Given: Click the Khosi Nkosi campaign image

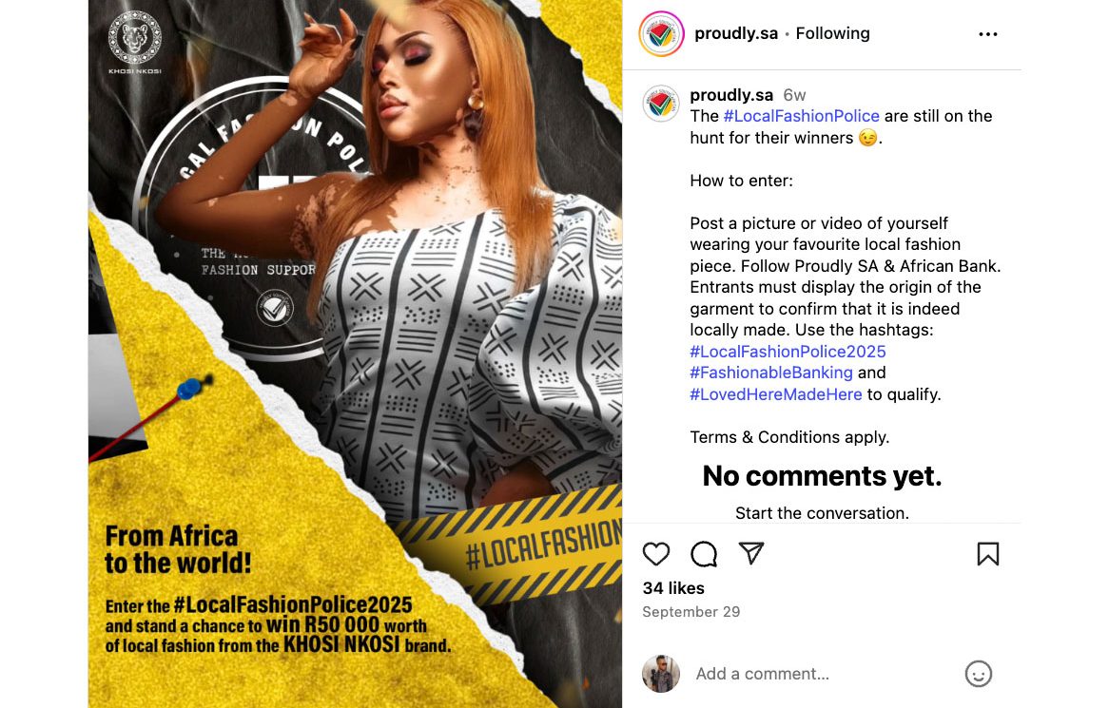Looking at the screenshot, I should pyautogui.click(x=355, y=354).
